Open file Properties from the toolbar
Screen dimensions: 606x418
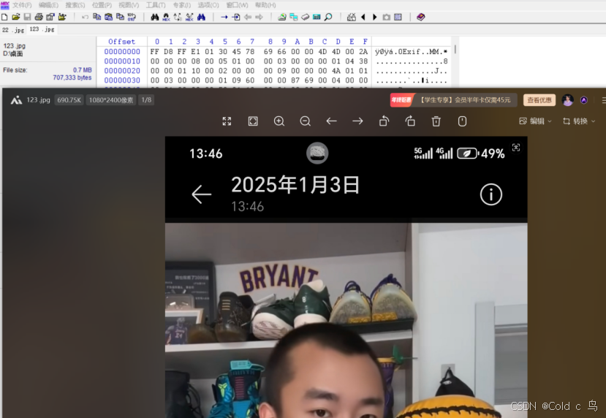(50, 17)
